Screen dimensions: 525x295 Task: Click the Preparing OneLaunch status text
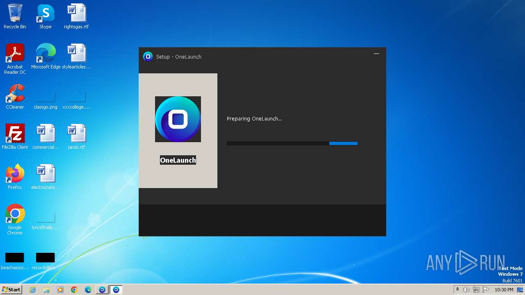click(254, 119)
